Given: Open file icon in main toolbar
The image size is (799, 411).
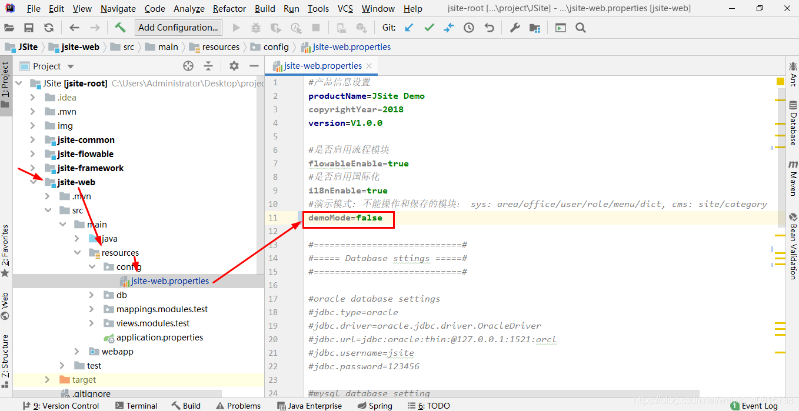Looking at the screenshot, I should (9, 28).
